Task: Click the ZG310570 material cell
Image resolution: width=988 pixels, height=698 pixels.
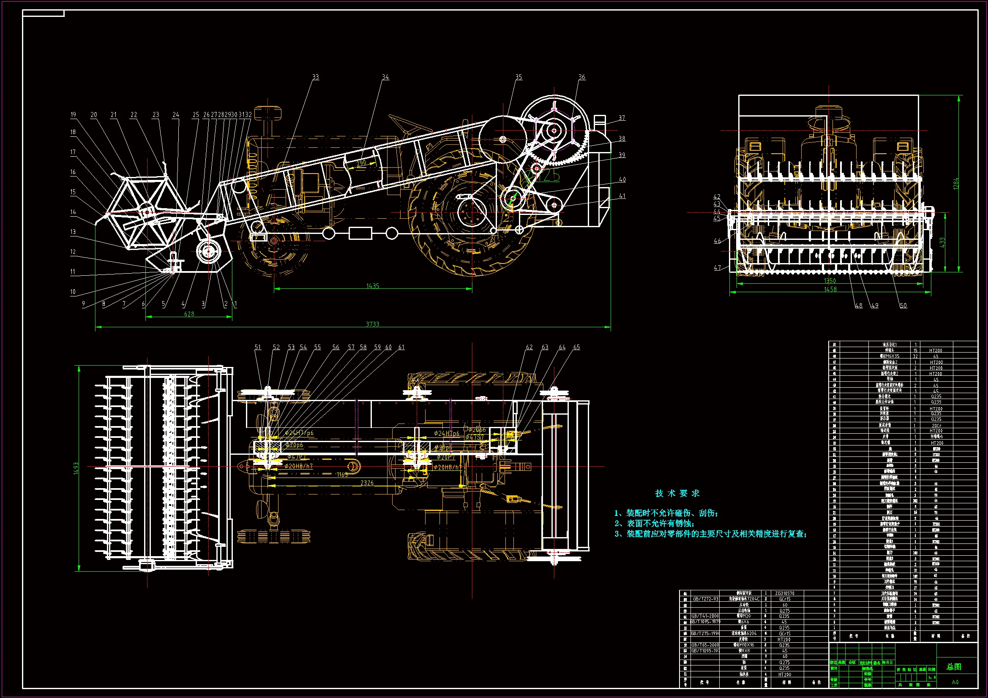Action: [784, 593]
